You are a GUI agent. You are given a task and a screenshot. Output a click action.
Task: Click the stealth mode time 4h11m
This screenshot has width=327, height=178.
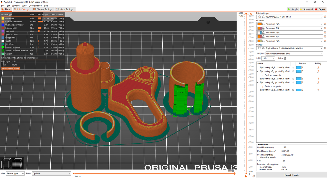[x=284, y=170]
